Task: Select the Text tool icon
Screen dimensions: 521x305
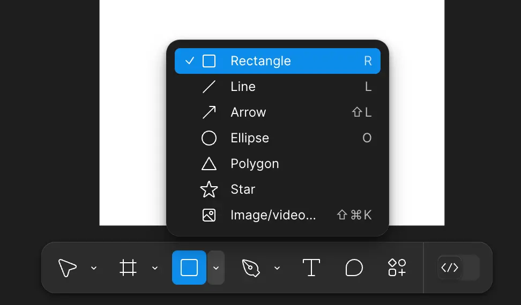Action: (311, 268)
